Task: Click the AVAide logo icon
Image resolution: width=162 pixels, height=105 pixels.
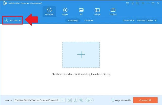Action: (5, 3)
